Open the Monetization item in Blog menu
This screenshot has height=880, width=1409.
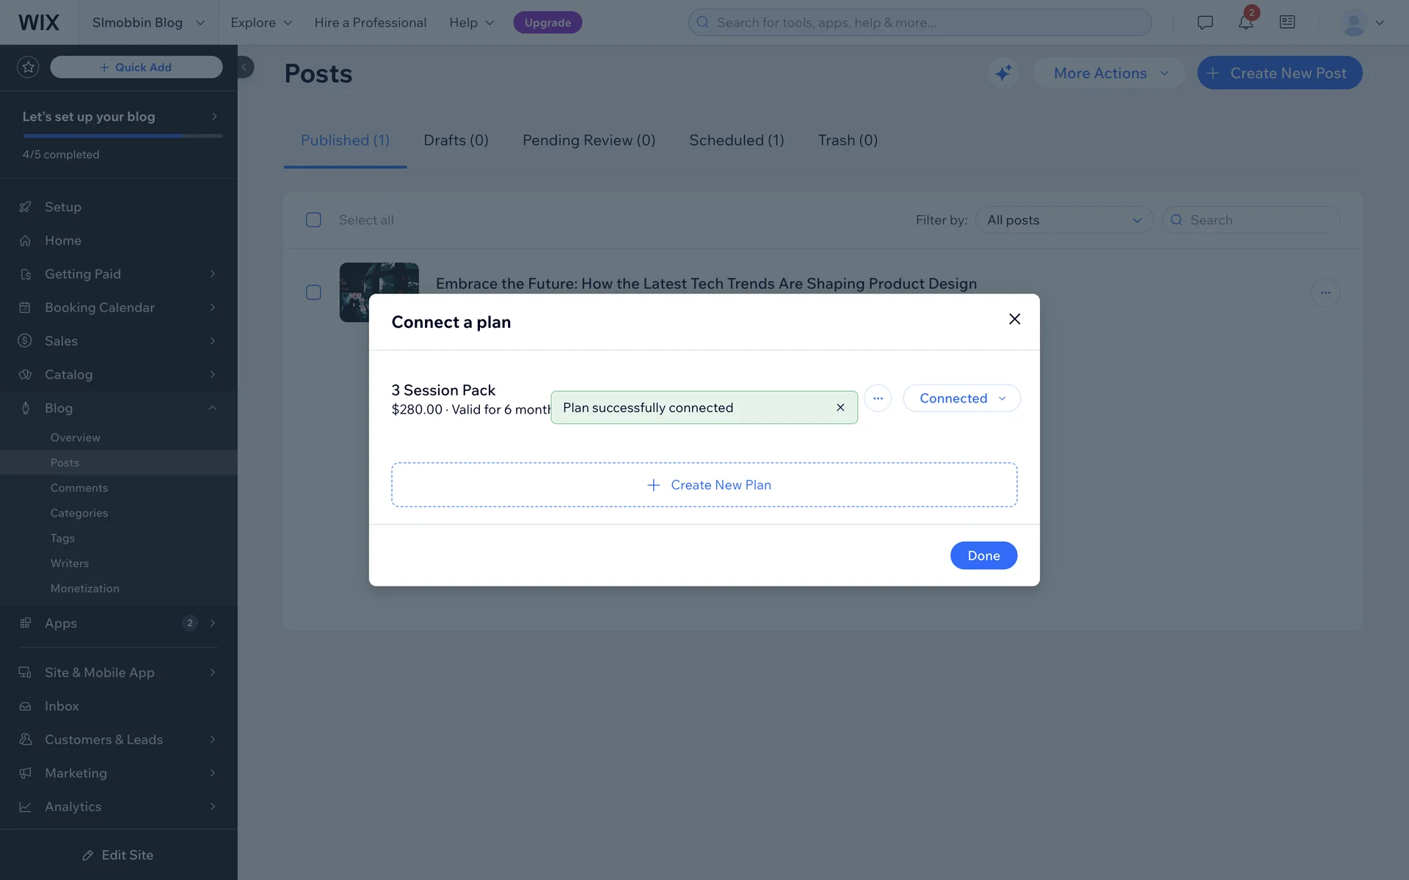coord(84,588)
